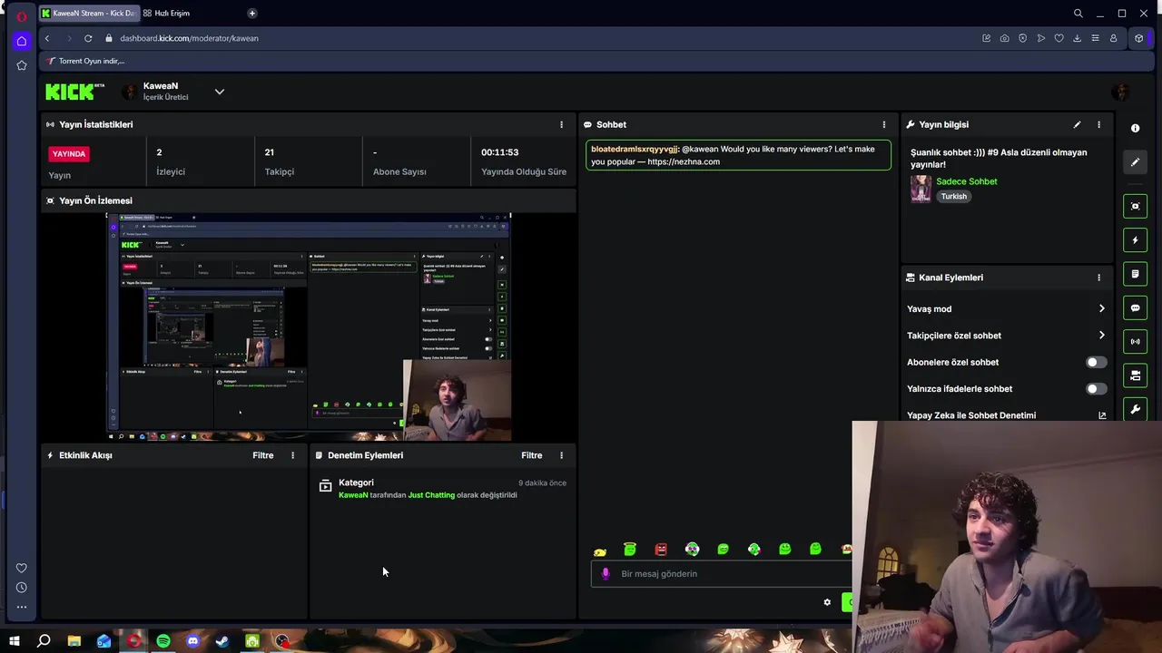Viewport: 1162px width, 653px height.
Task: Switch to Hızlı Erişim browser tab
Action: click(166, 13)
